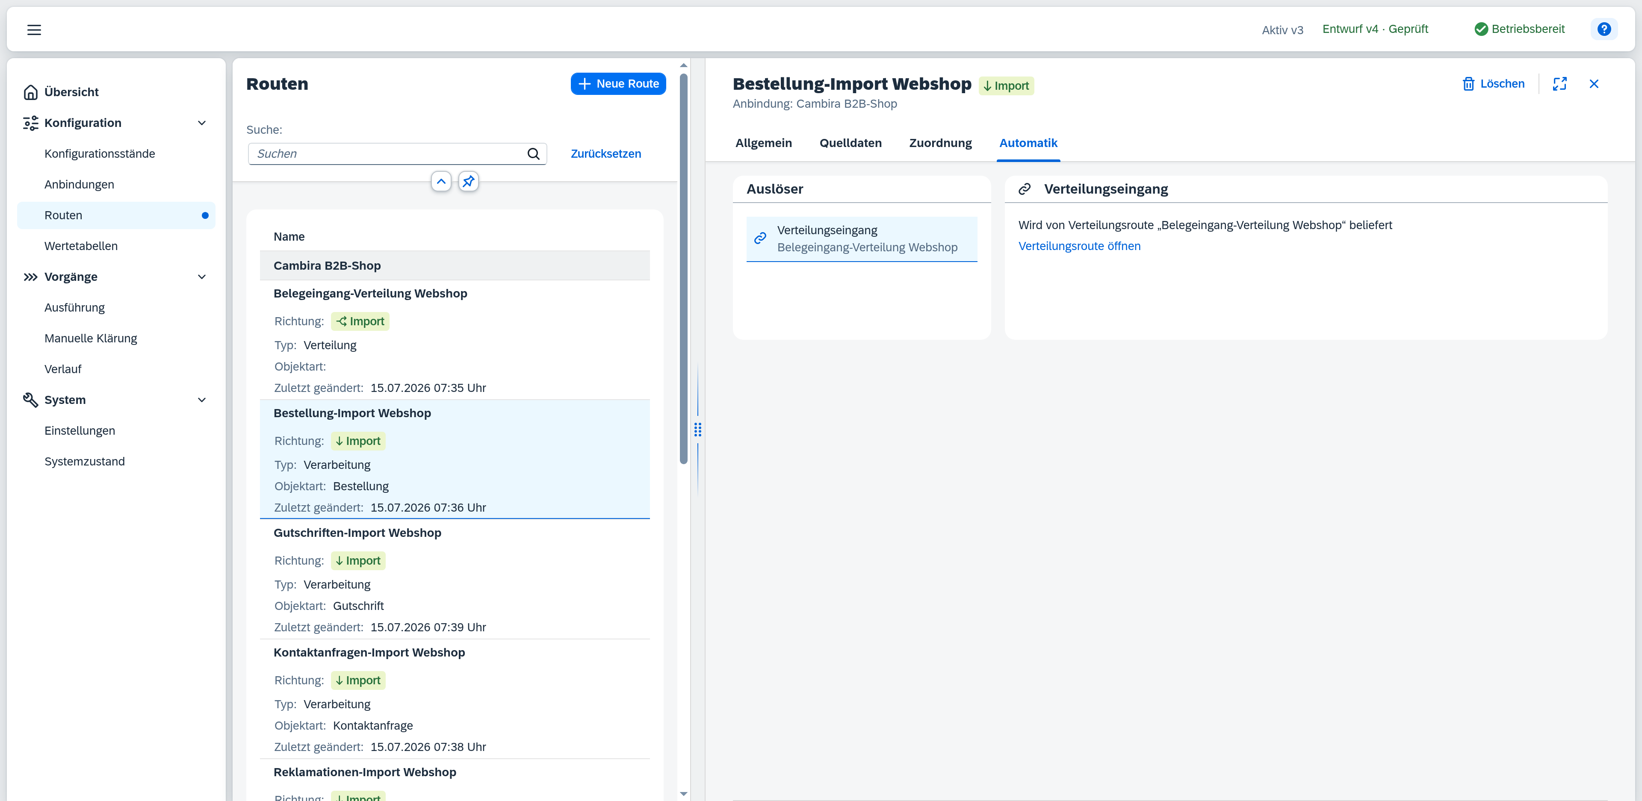Click the Aktiv v3 version label

(x=1282, y=30)
